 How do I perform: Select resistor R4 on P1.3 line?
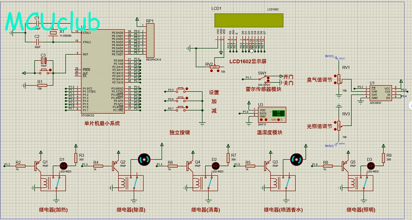click(x=98, y=166)
